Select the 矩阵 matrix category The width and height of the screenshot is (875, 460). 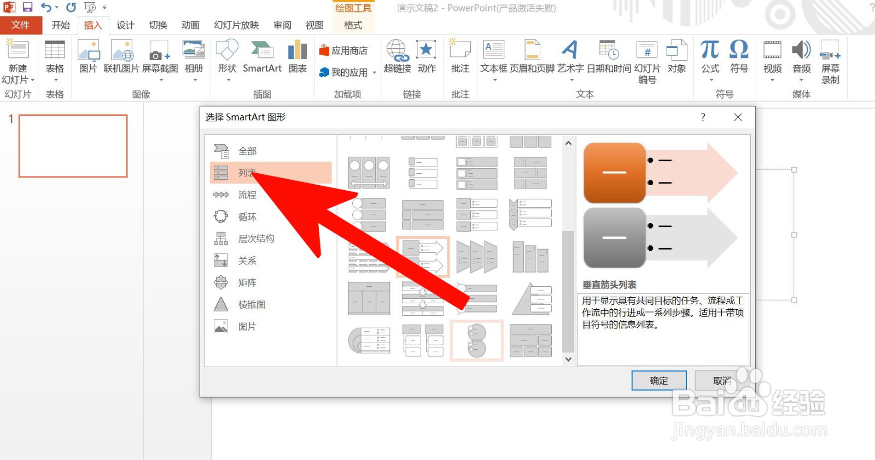click(x=271, y=282)
